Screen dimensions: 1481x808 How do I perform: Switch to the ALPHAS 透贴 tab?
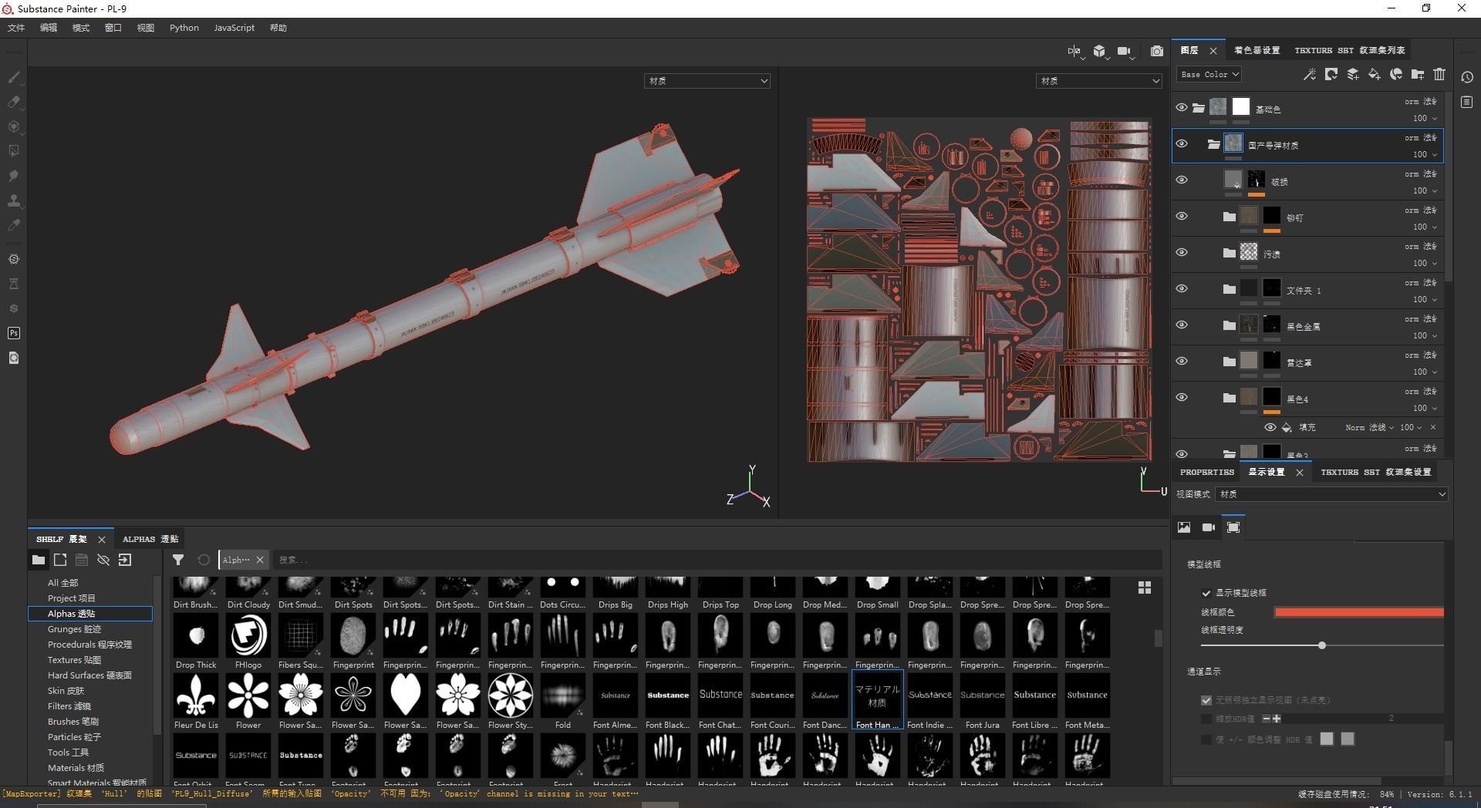tap(150, 539)
